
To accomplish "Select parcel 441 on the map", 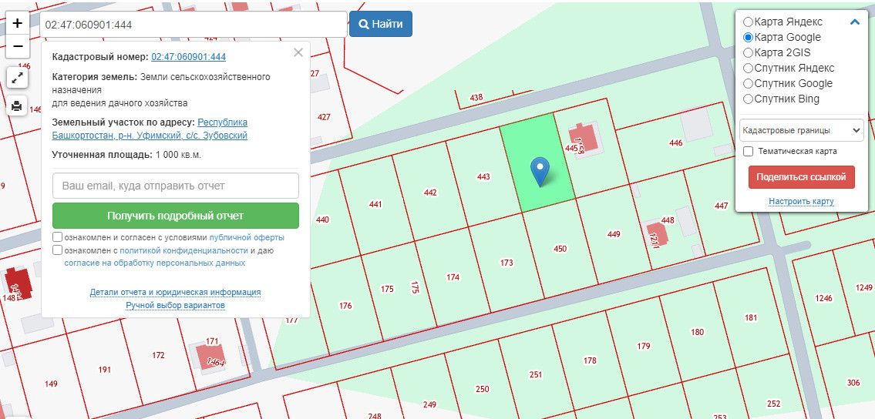I will [x=375, y=204].
